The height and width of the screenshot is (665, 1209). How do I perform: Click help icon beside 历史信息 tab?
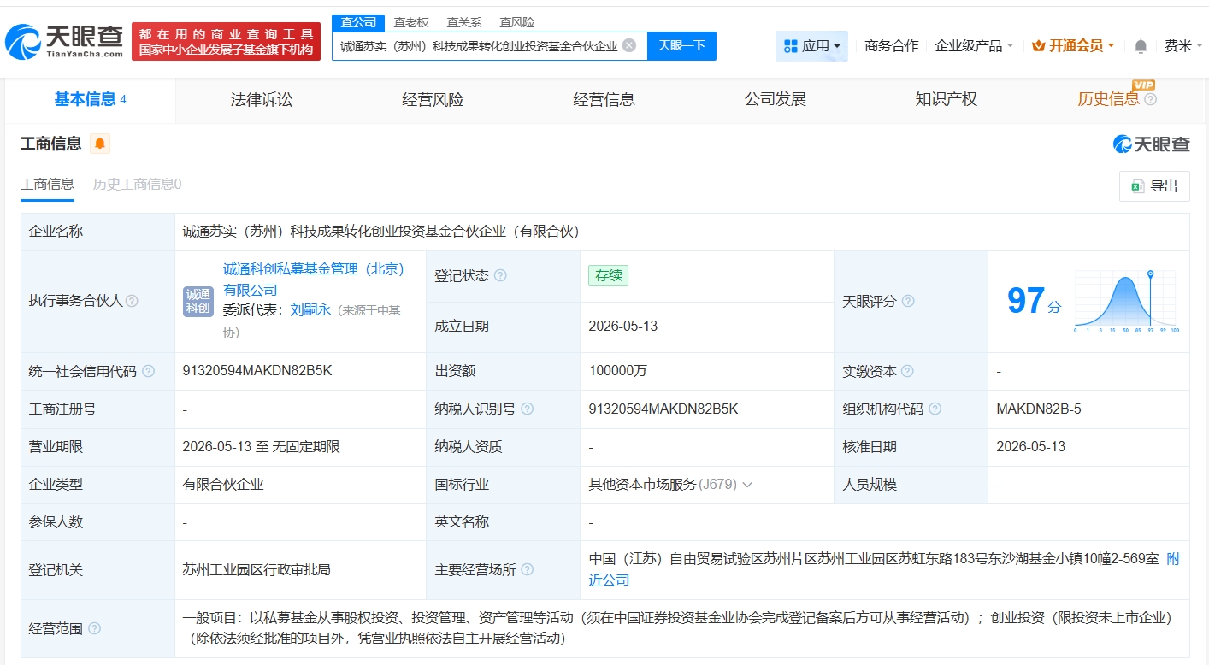coord(1151,99)
